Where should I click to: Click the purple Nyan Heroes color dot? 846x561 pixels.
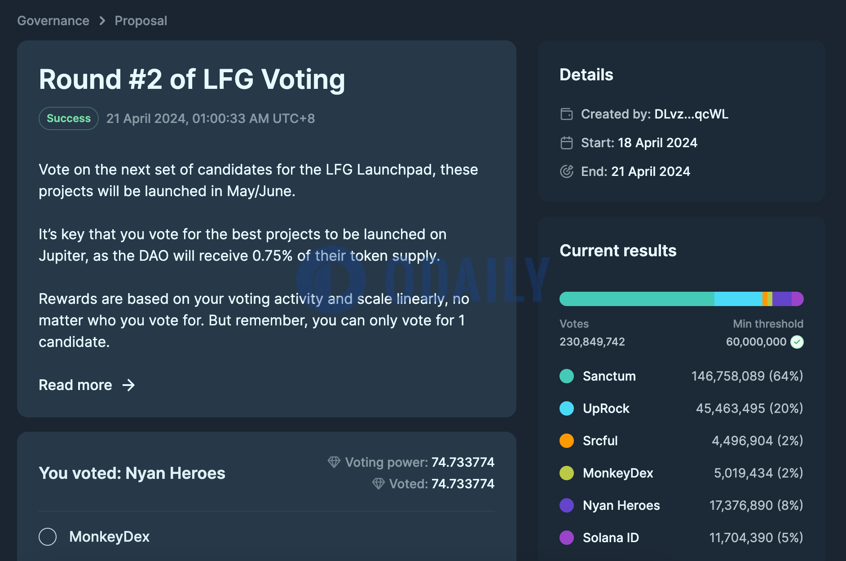pos(567,505)
